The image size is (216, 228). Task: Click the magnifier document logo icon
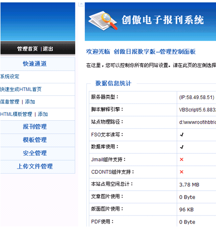pyautogui.click(x=103, y=21)
